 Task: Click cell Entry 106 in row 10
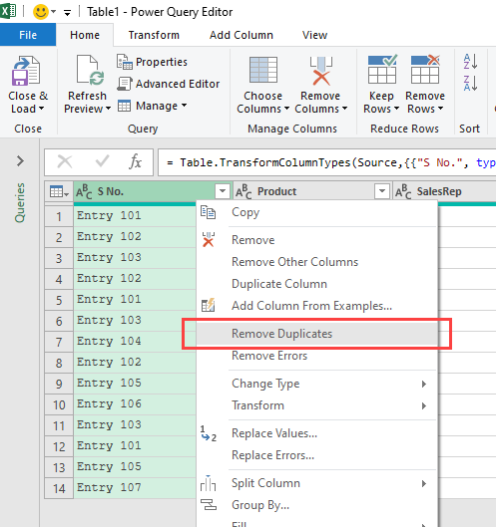click(x=135, y=404)
